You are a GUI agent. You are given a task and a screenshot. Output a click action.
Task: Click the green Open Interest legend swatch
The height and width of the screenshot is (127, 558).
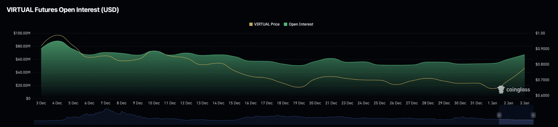[285, 24]
